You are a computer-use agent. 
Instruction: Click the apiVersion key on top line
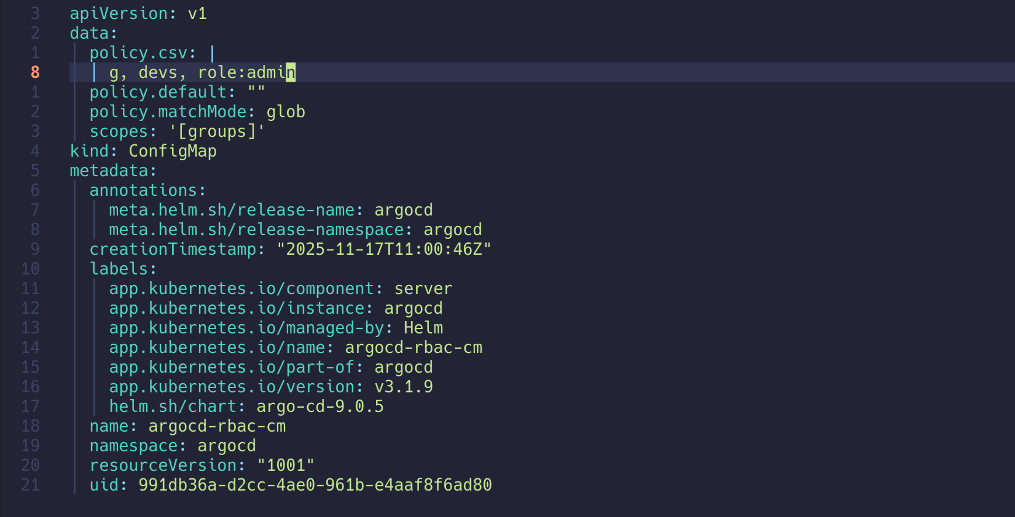pos(119,14)
